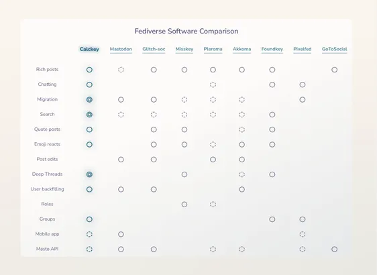The image size is (377, 275).
Task: Click the Search row label
Action: point(47,114)
